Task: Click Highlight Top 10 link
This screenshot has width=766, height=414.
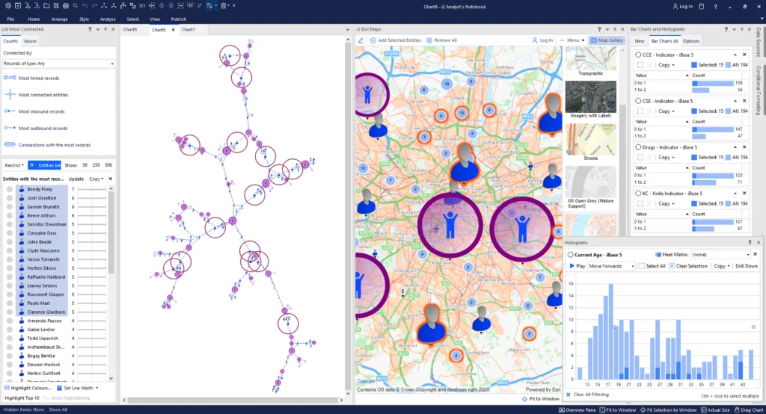Action: coord(21,397)
